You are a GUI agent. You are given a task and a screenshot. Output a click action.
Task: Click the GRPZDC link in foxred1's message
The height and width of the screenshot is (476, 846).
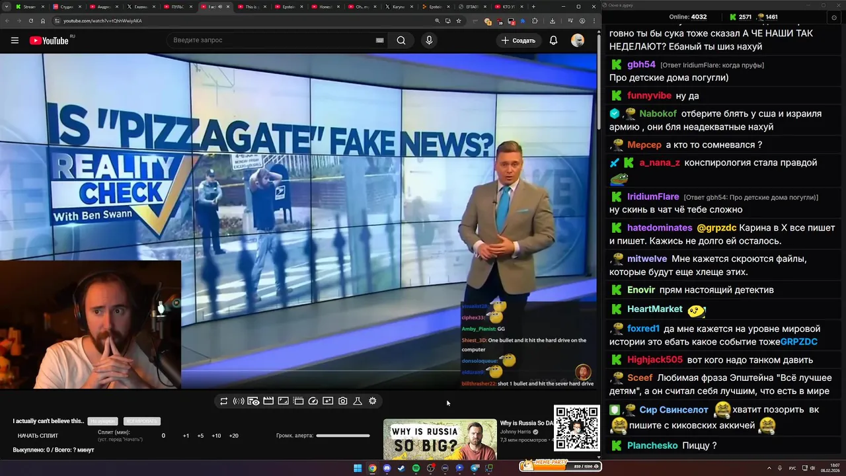tap(799, 342)
